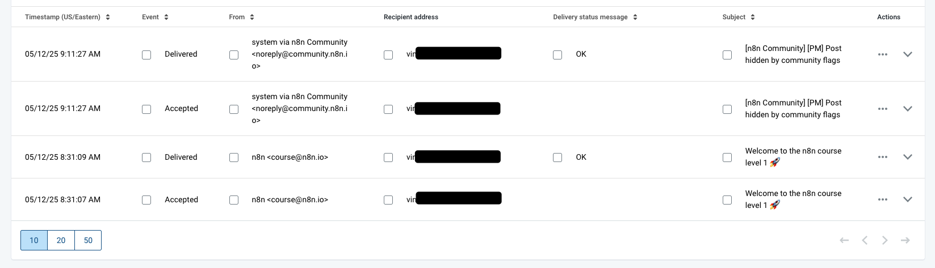Expand the 8:31:09 AM Delivered row
The image size is (935, 268).
[908, 157]
